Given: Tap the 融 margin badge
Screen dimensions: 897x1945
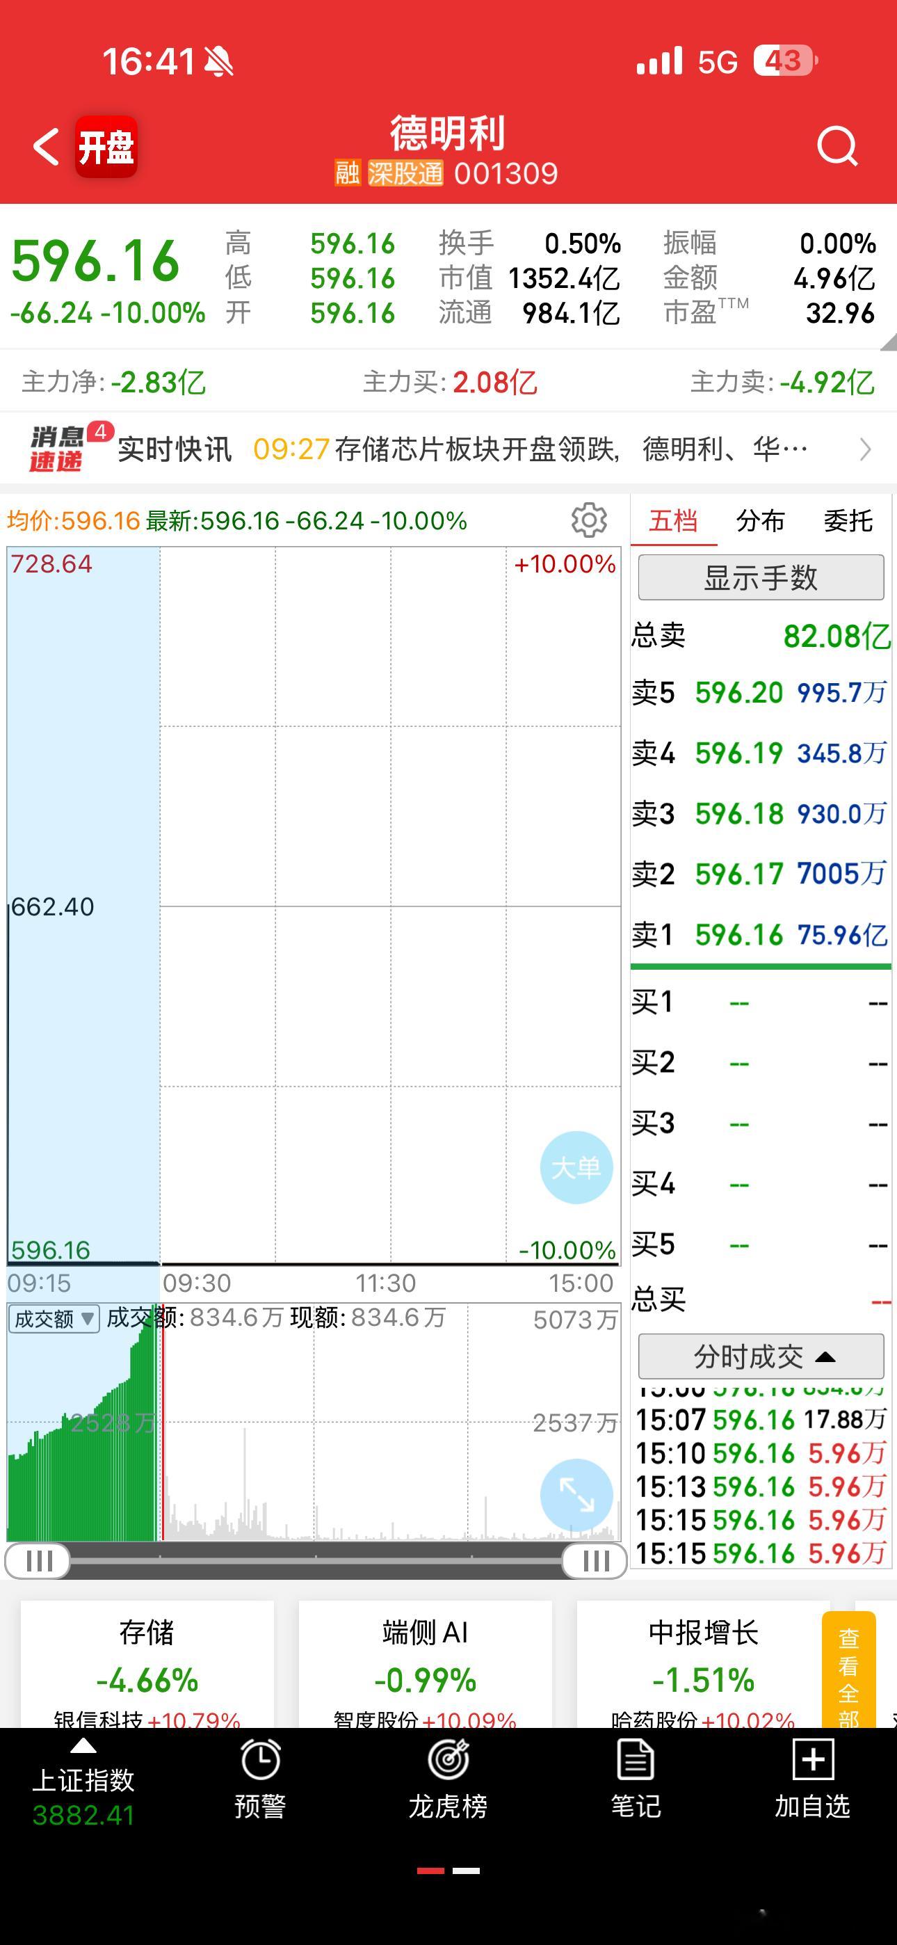Looking at the screenshot, I should coord(347,174).
